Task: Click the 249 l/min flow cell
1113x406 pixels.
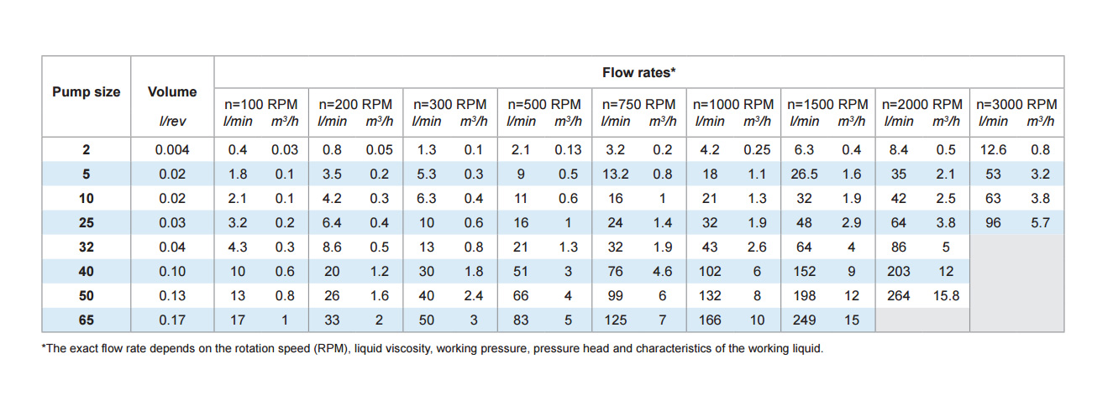Action: click(805, 320)
